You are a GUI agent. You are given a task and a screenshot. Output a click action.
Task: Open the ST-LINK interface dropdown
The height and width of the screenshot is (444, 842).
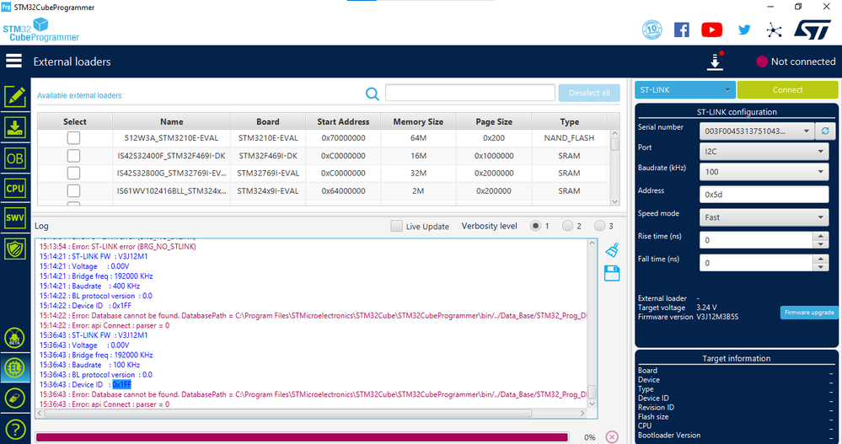coord(684,89)
